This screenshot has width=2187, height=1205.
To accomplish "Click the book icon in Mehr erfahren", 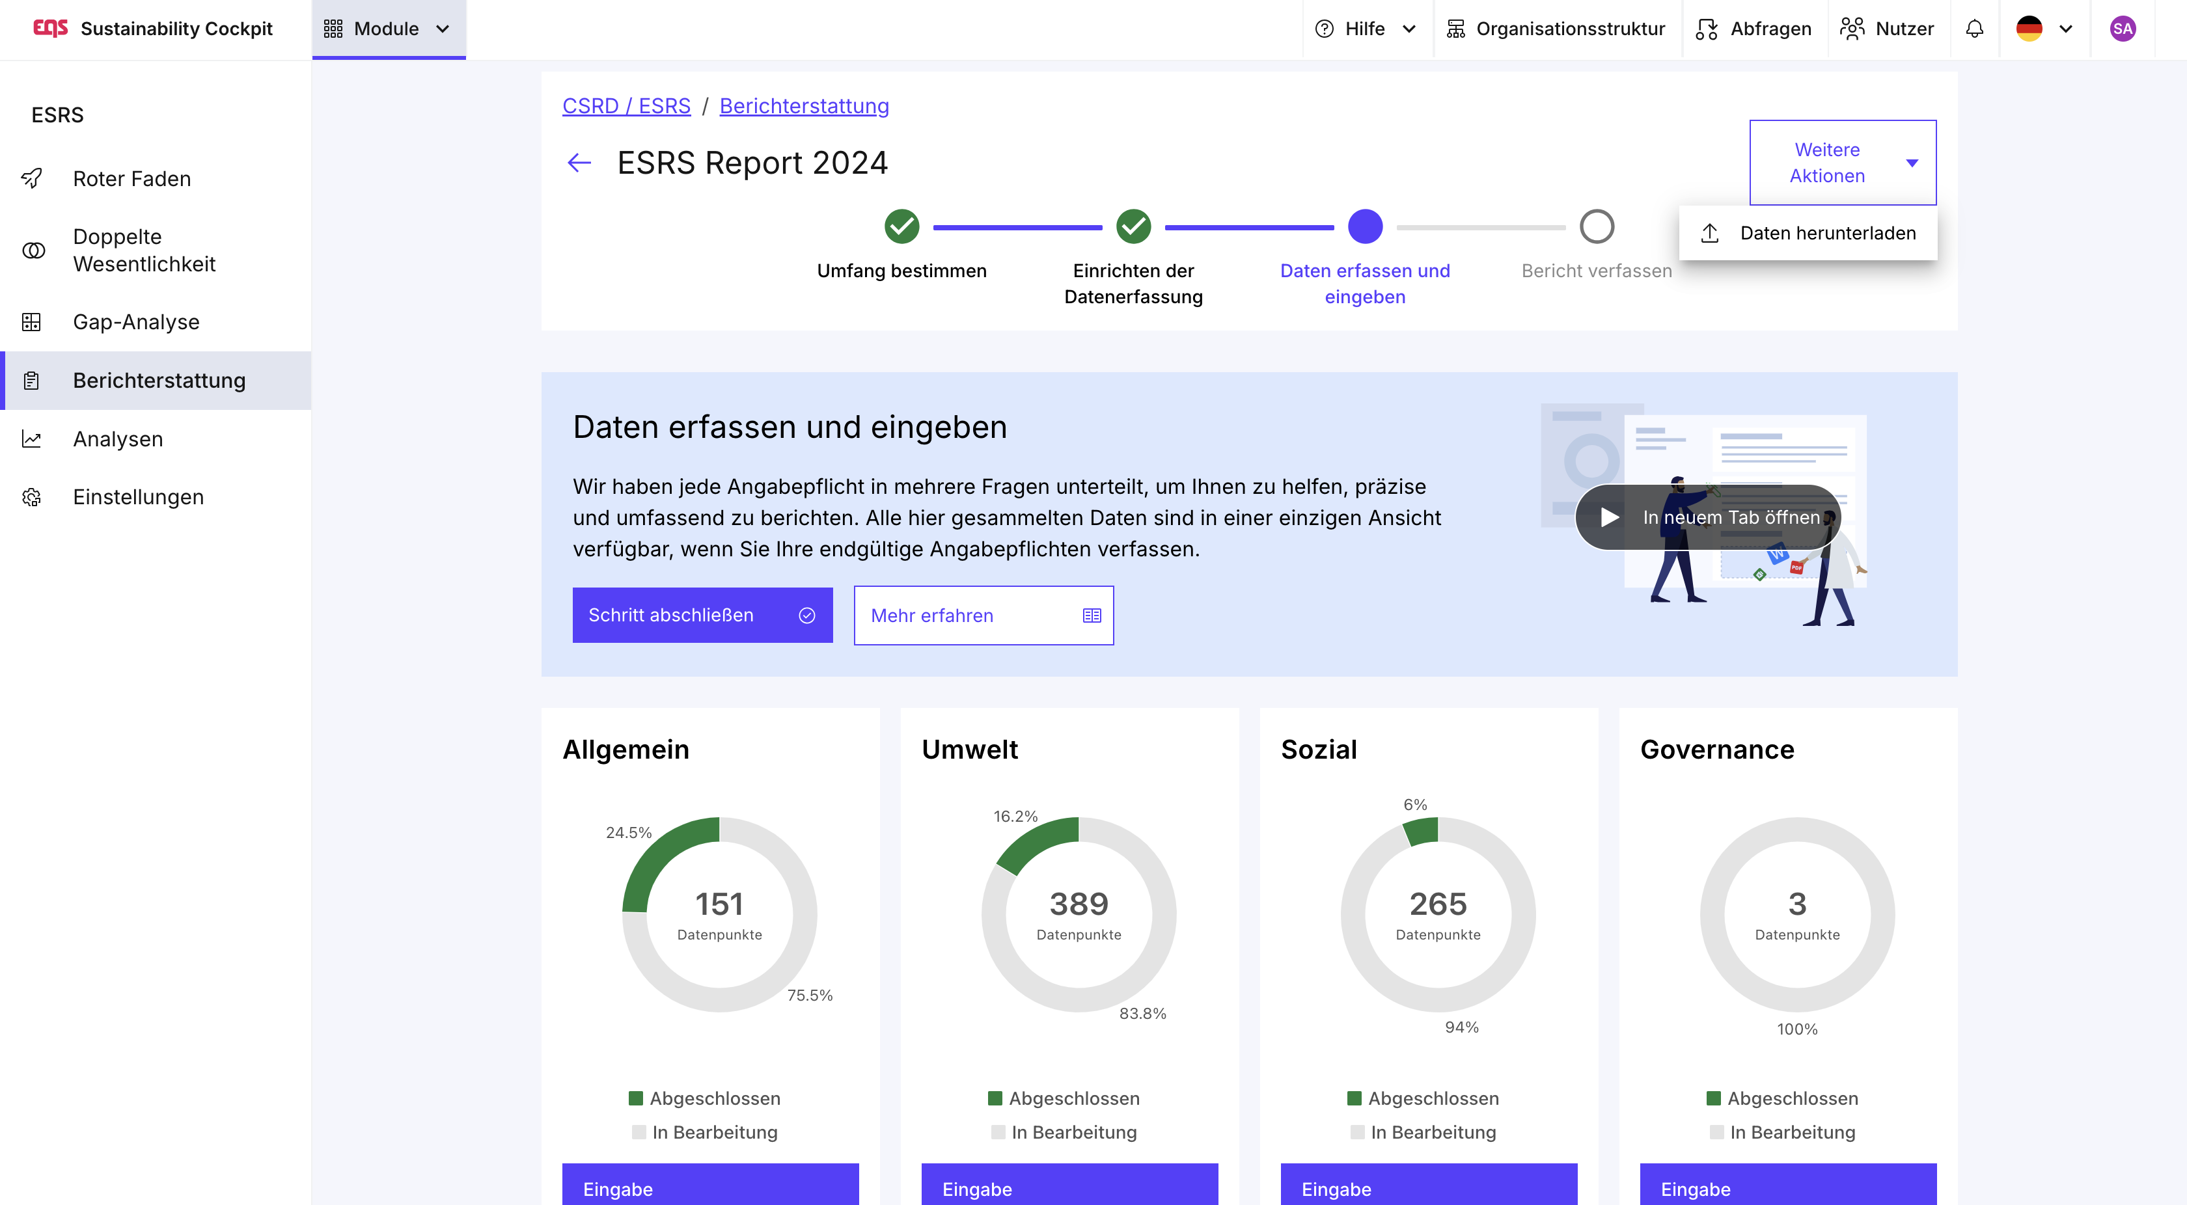I will 1092,616.
